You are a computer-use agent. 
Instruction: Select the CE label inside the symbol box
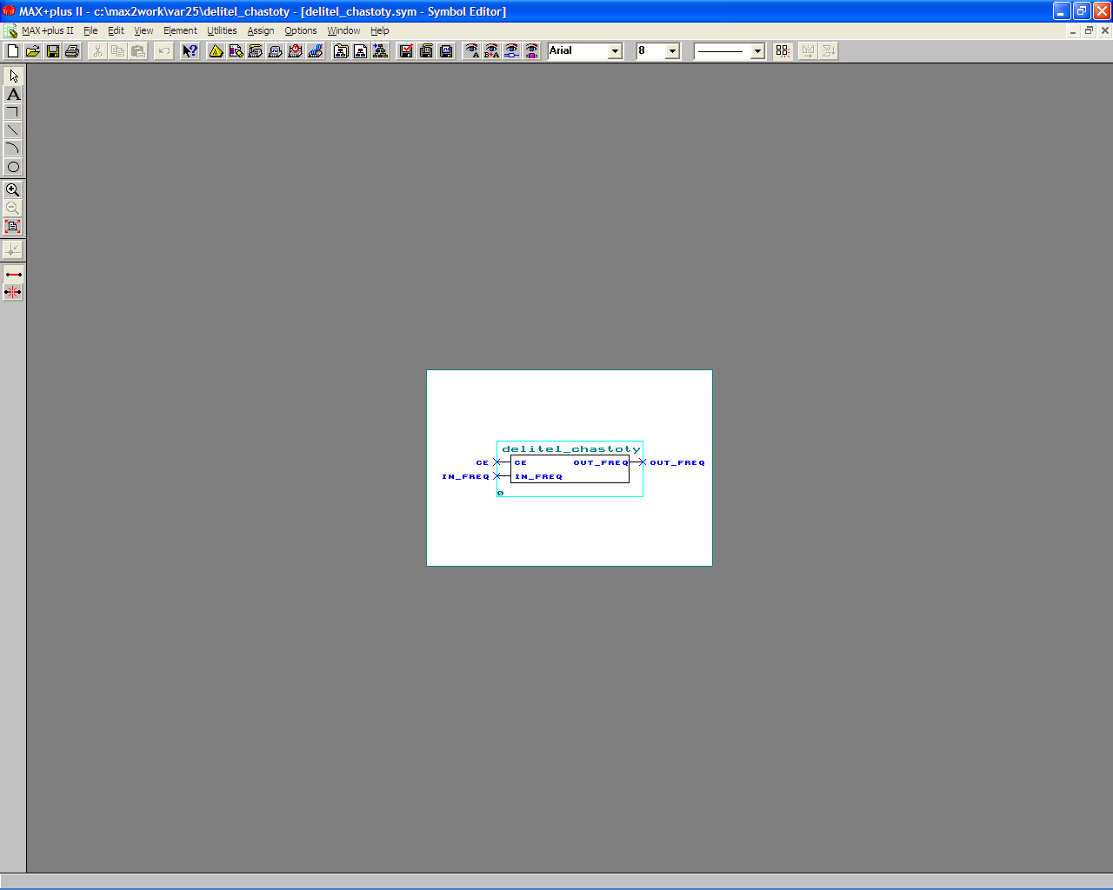(x=520, y=462)
